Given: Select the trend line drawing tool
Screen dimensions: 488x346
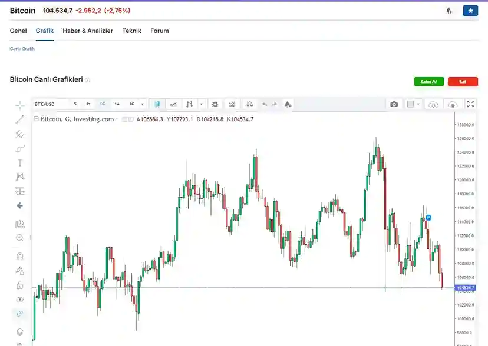Looking at the screenshot, I should [x=20, y=119].
